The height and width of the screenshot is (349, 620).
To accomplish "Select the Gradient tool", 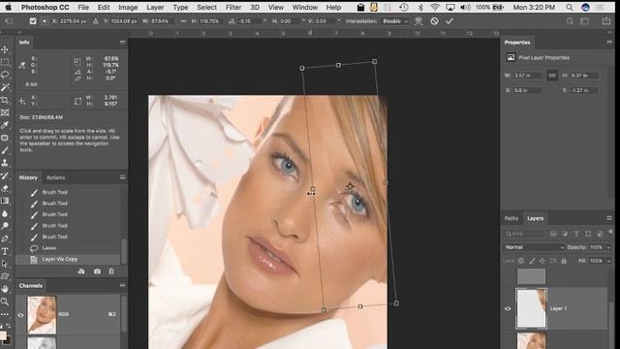I will (x=5, y=201).
